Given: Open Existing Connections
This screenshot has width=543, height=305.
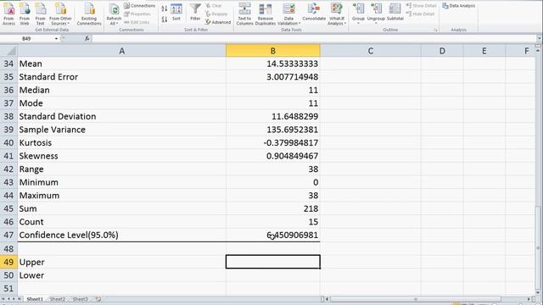Looking at the screenshot, I should [89, 14].
